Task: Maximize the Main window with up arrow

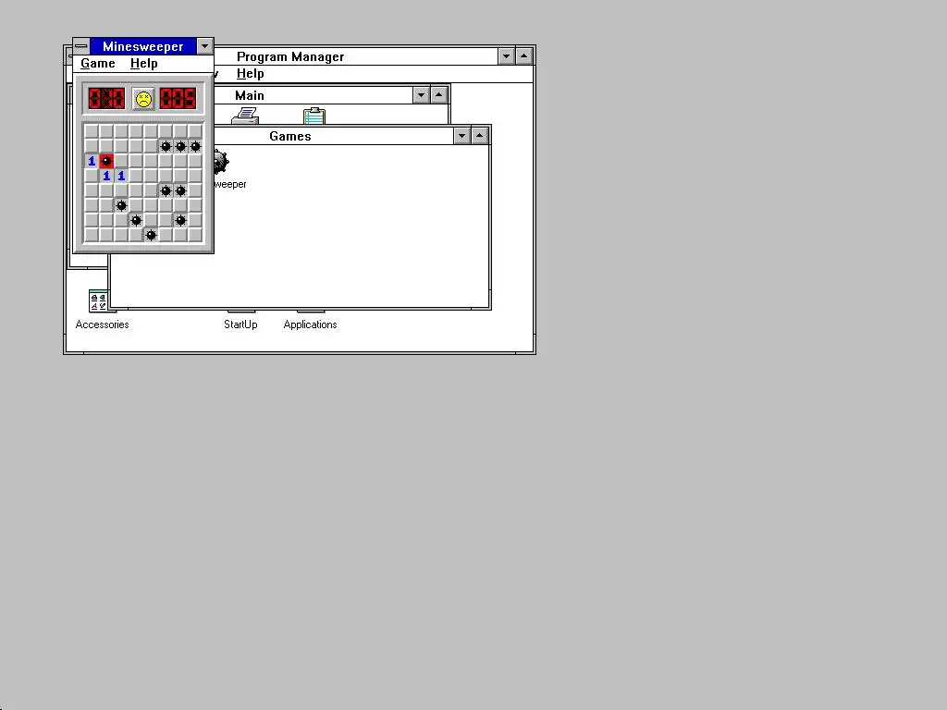Action: [438, 95]
